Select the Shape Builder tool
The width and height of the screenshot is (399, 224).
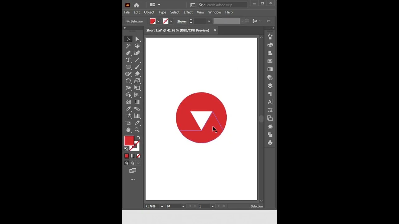[x=128, y=95]
